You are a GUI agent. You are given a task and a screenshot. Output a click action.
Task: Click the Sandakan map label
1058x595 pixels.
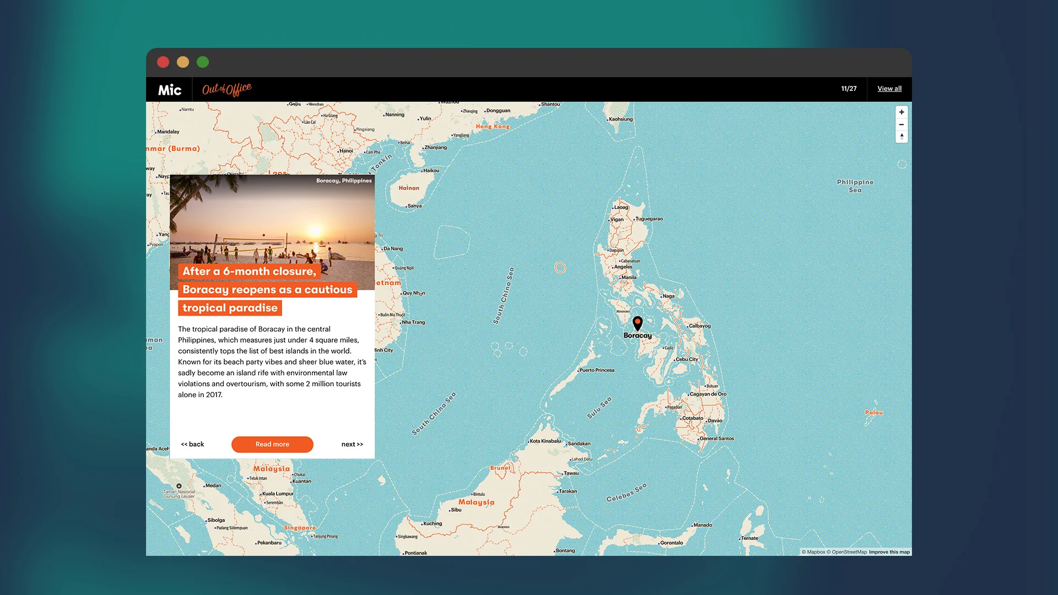point(579,444)
